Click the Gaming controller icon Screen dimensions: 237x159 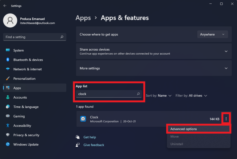(x=8, y=116)
